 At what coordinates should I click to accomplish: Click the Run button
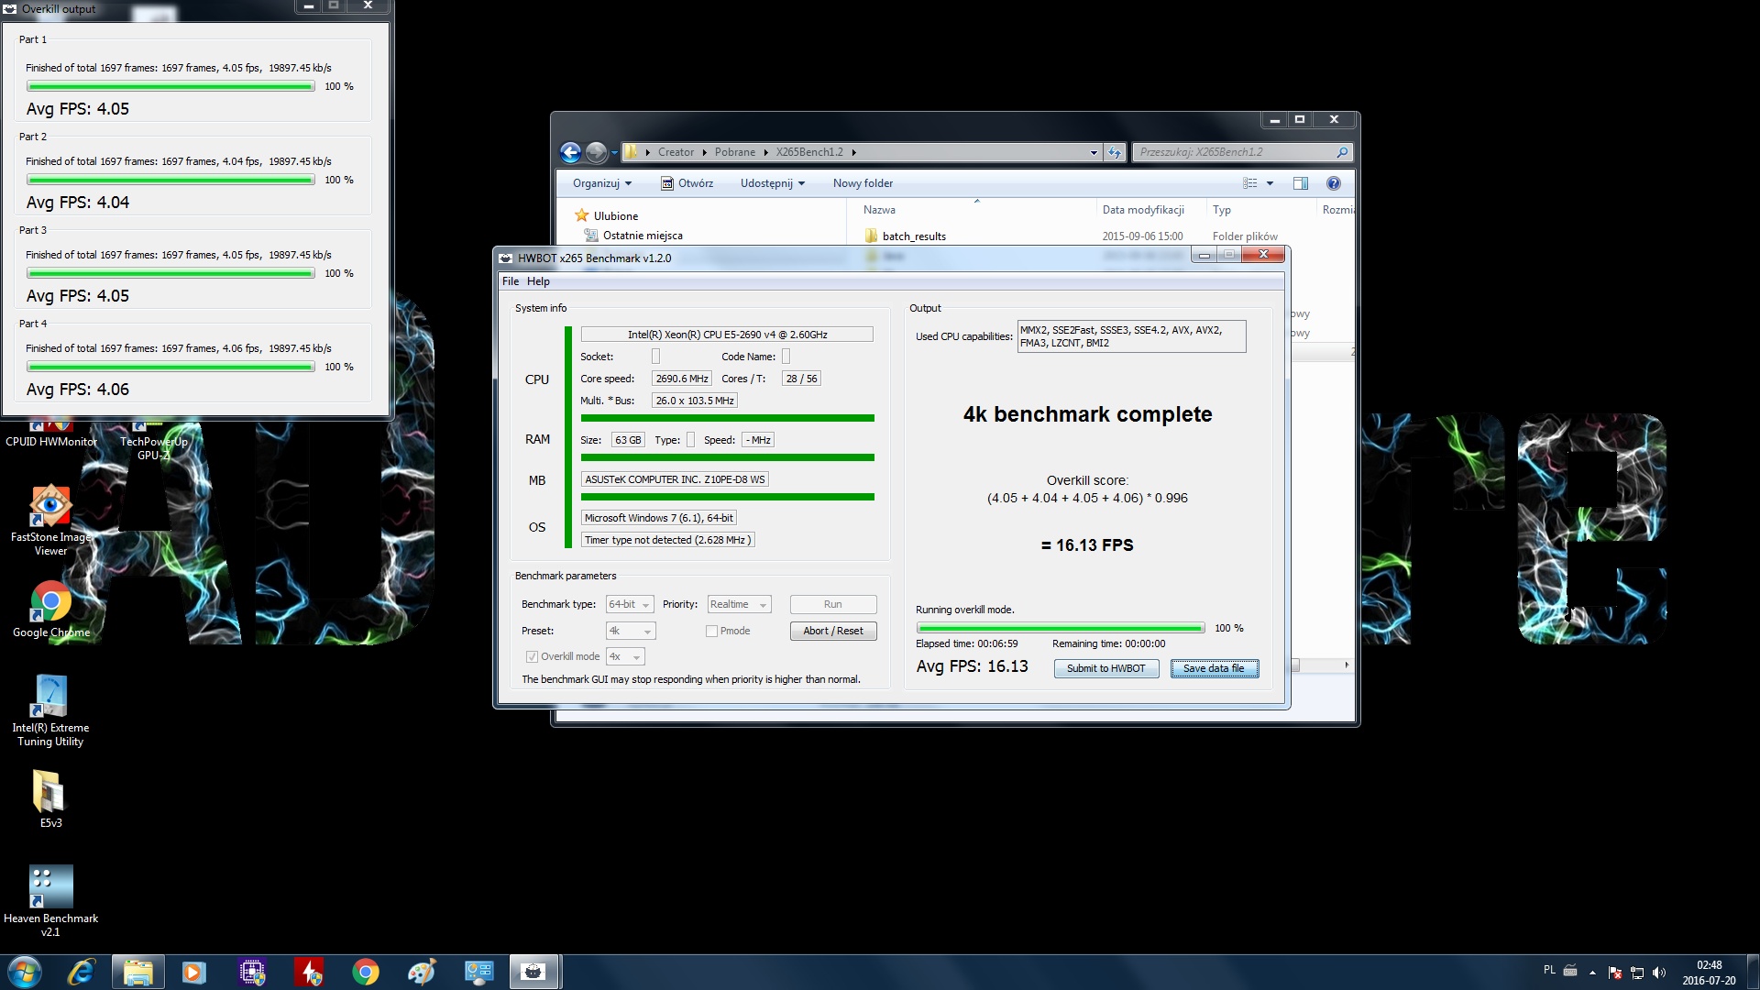click(x=833, y=604)
